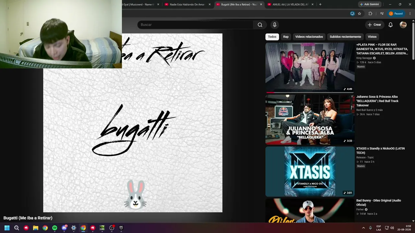Open the +PLATA PINK video thumbnail
The image size is (415, 233).
(x=310, y=68)
